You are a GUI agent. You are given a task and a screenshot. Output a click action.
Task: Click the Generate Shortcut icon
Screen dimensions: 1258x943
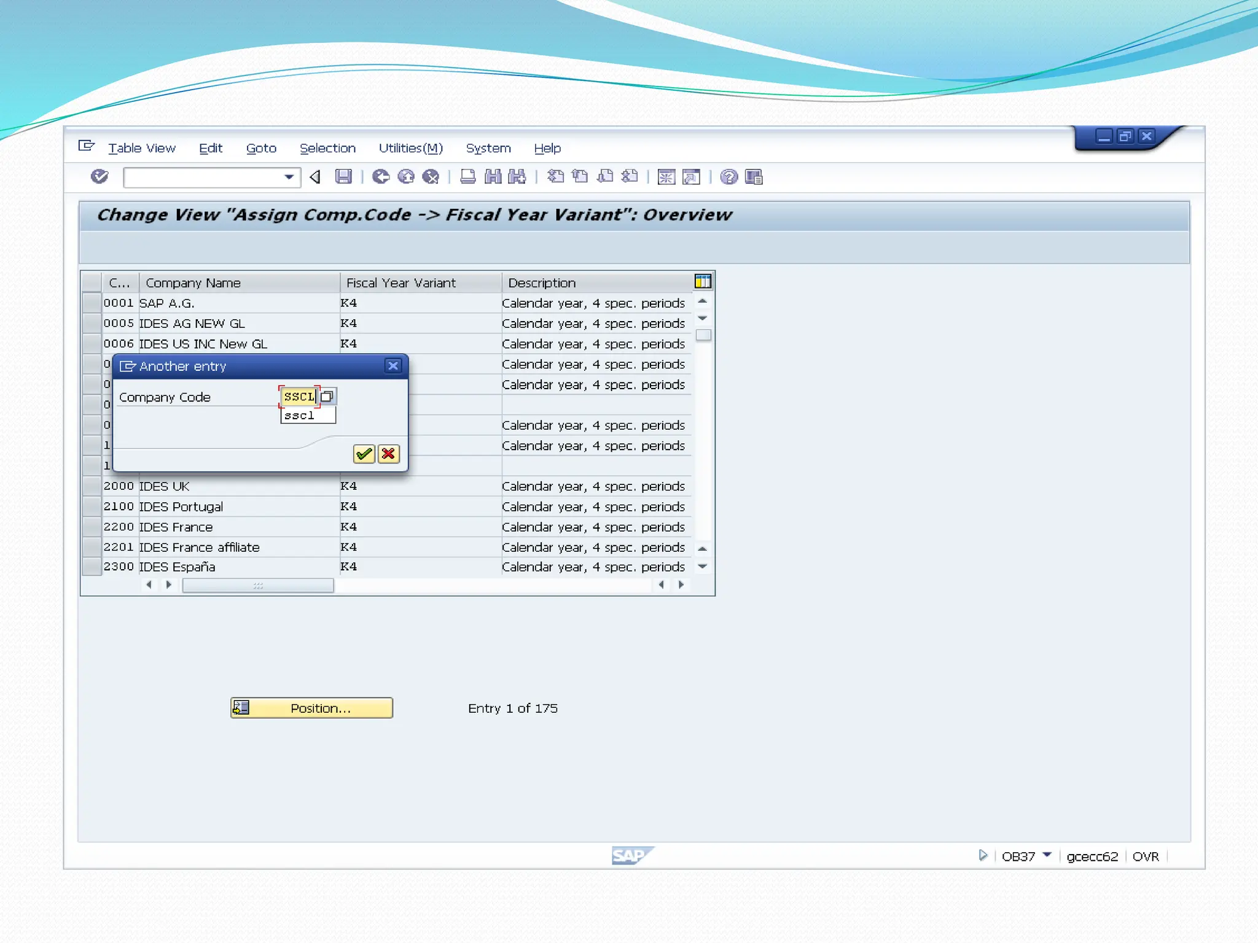[x=691, y=177]
